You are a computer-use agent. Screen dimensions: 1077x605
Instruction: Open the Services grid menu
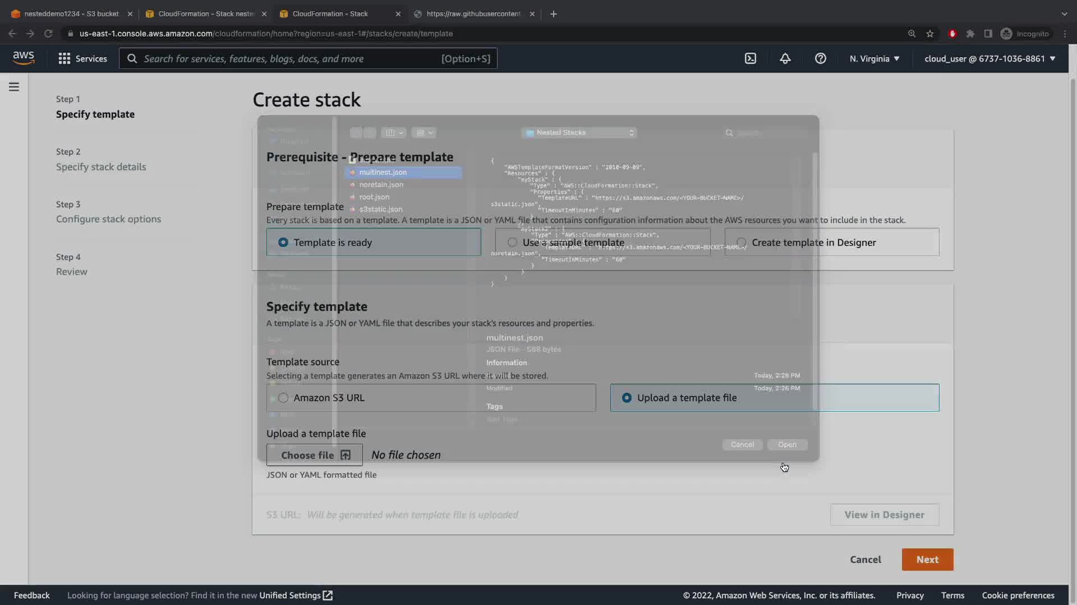pos(82,58)
